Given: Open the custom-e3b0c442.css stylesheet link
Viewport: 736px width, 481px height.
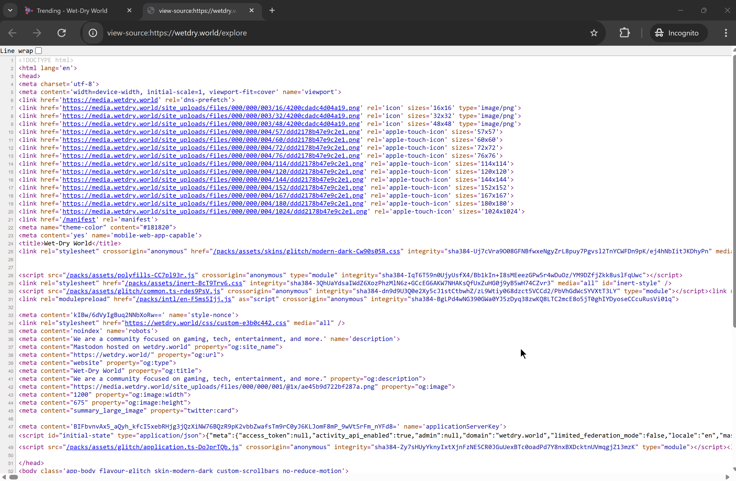Looking at the screenshot, I should pyautogui.click(x=205, y=323).
